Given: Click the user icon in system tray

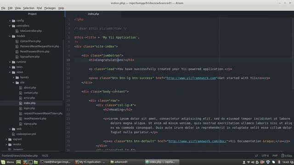Looking at the screenshot, I should pos(244,162).
